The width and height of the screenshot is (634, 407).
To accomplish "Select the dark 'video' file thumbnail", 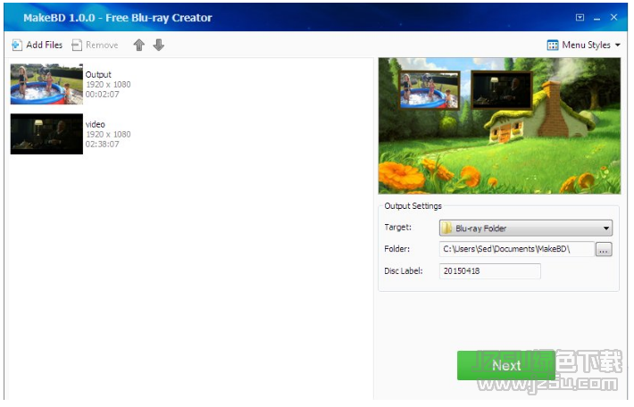I will tap(46, 134).
